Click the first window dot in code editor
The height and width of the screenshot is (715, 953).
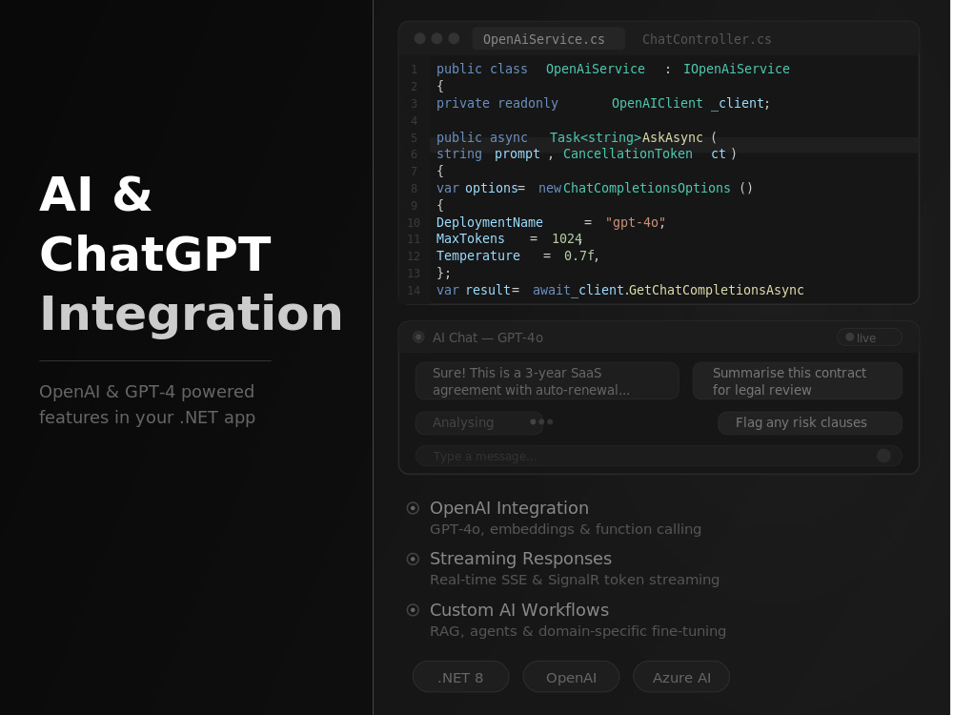pyautogui.click(x=419, y=38)
